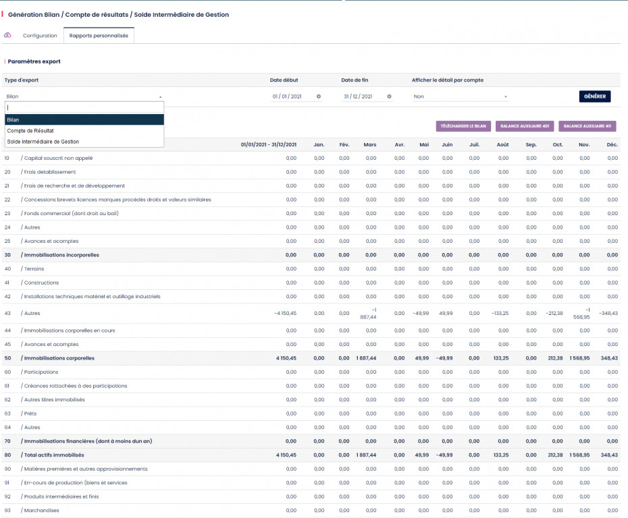Switch to the Configuration tab
The width and height of the screenshot is (628, 518).
pos(40,36)
